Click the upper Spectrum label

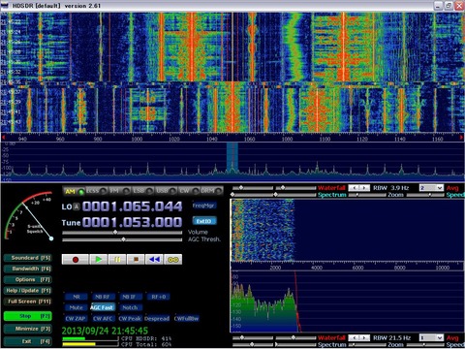pos(331,195)
